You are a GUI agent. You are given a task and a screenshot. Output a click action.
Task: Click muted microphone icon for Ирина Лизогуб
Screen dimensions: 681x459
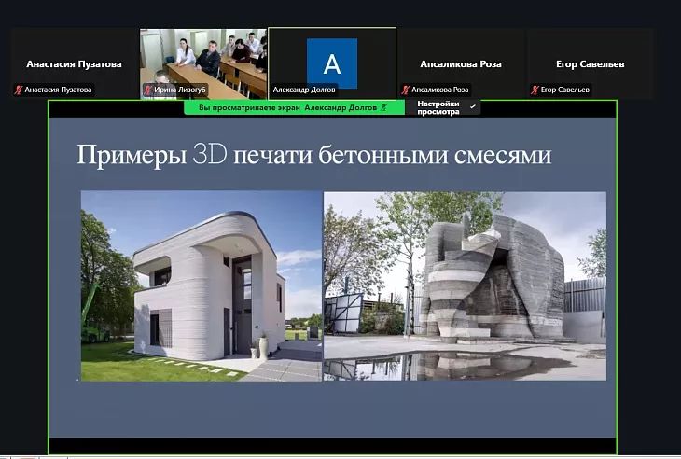pos(147,90)
